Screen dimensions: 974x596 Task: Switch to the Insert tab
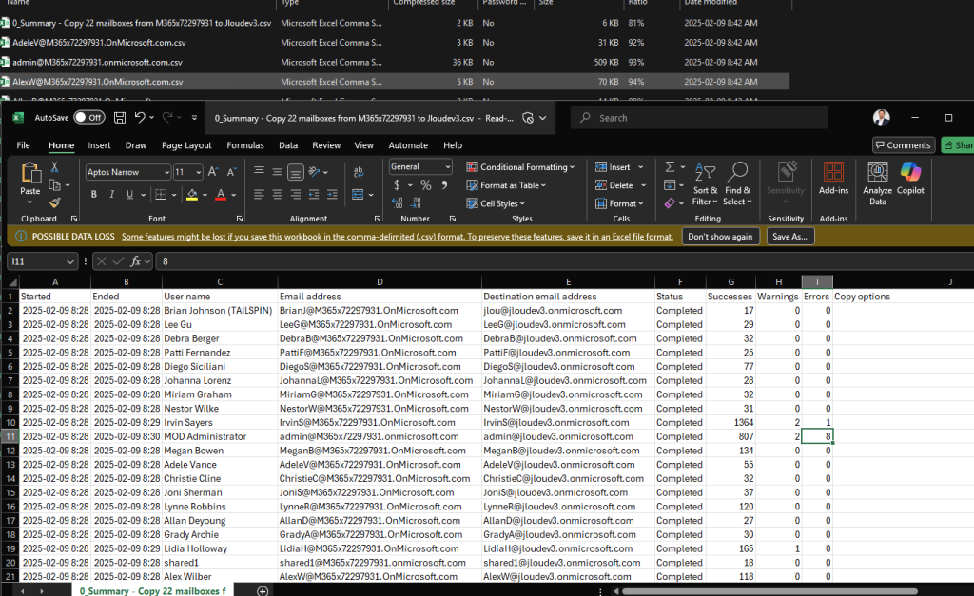pyautogui.click(x=99, y=145)
